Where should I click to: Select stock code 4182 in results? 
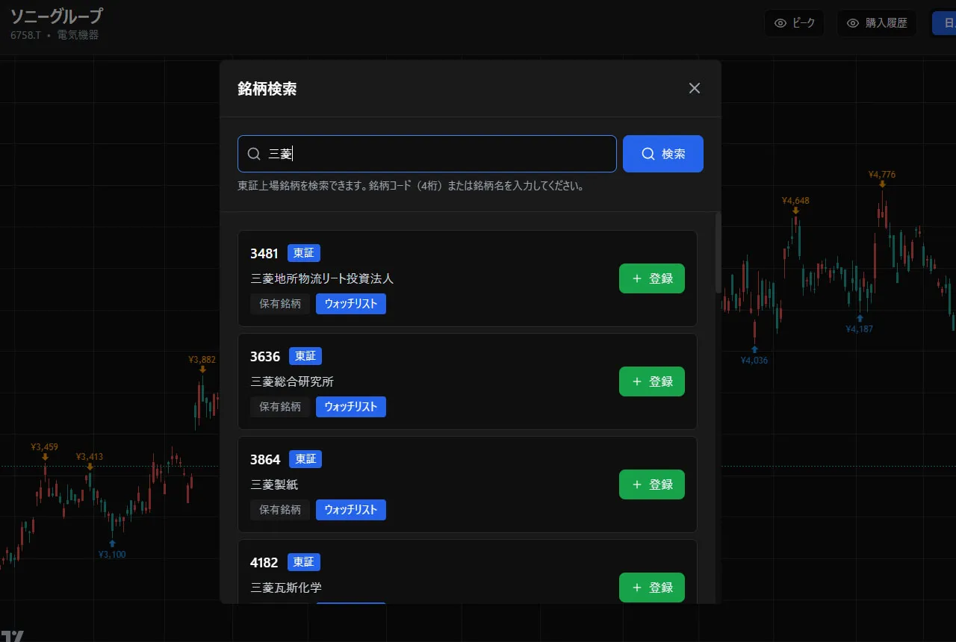click(x=264, y=563)
